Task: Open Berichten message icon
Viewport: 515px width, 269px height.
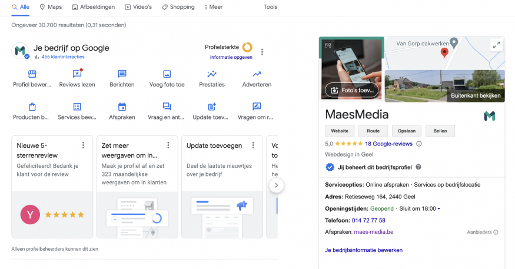Action: tap(122, 74)
